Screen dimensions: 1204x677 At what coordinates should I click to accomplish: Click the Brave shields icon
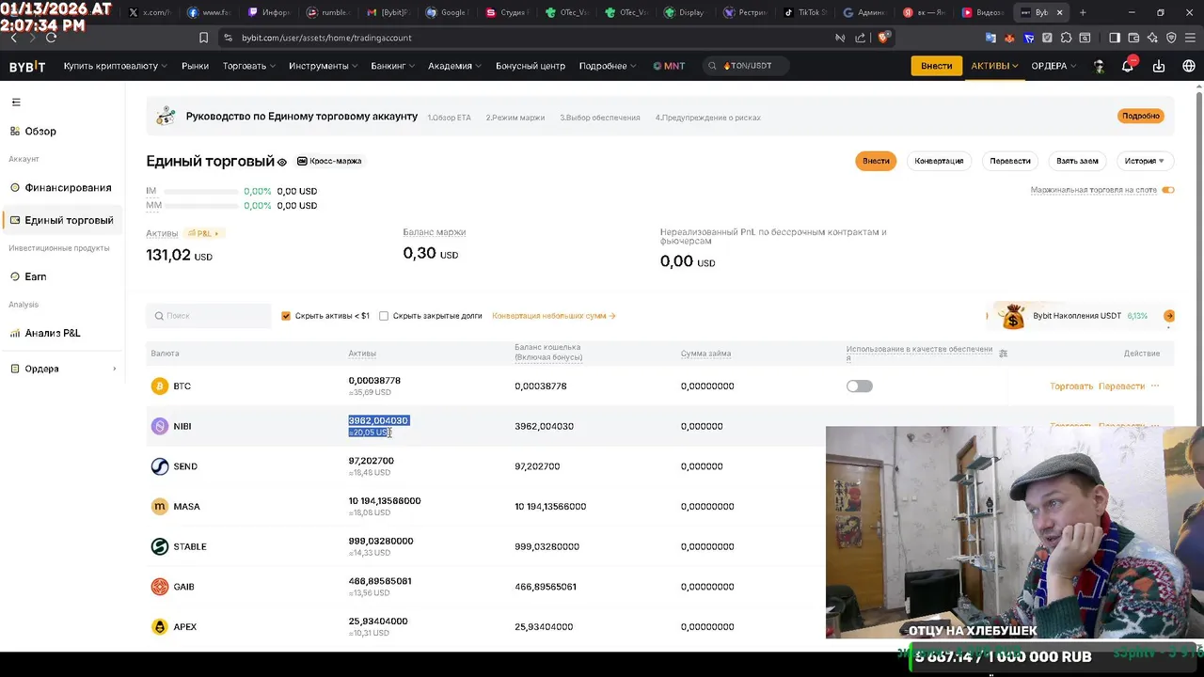point(883,38)
